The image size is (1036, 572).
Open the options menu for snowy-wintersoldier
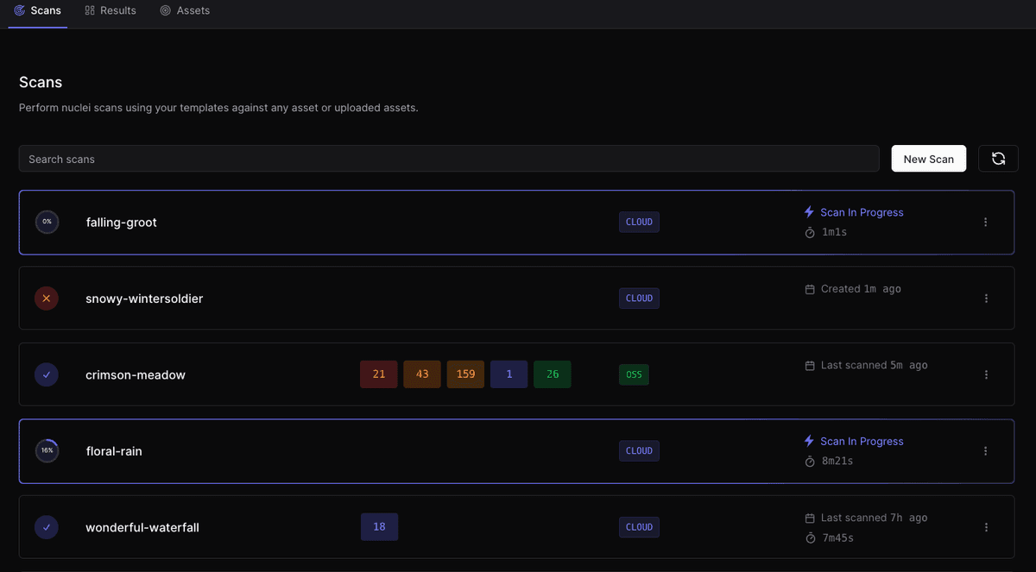985,298
